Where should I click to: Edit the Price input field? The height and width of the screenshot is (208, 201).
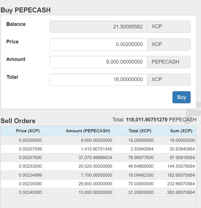click(x=99, y=44)
